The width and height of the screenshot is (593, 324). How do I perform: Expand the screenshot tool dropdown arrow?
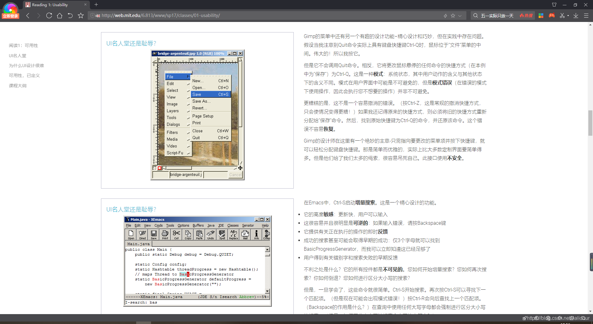click(x=568, y=16)
